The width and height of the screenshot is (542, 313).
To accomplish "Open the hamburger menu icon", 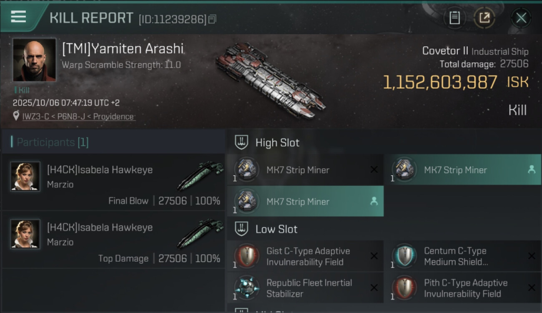I will (x=18, y=17).
